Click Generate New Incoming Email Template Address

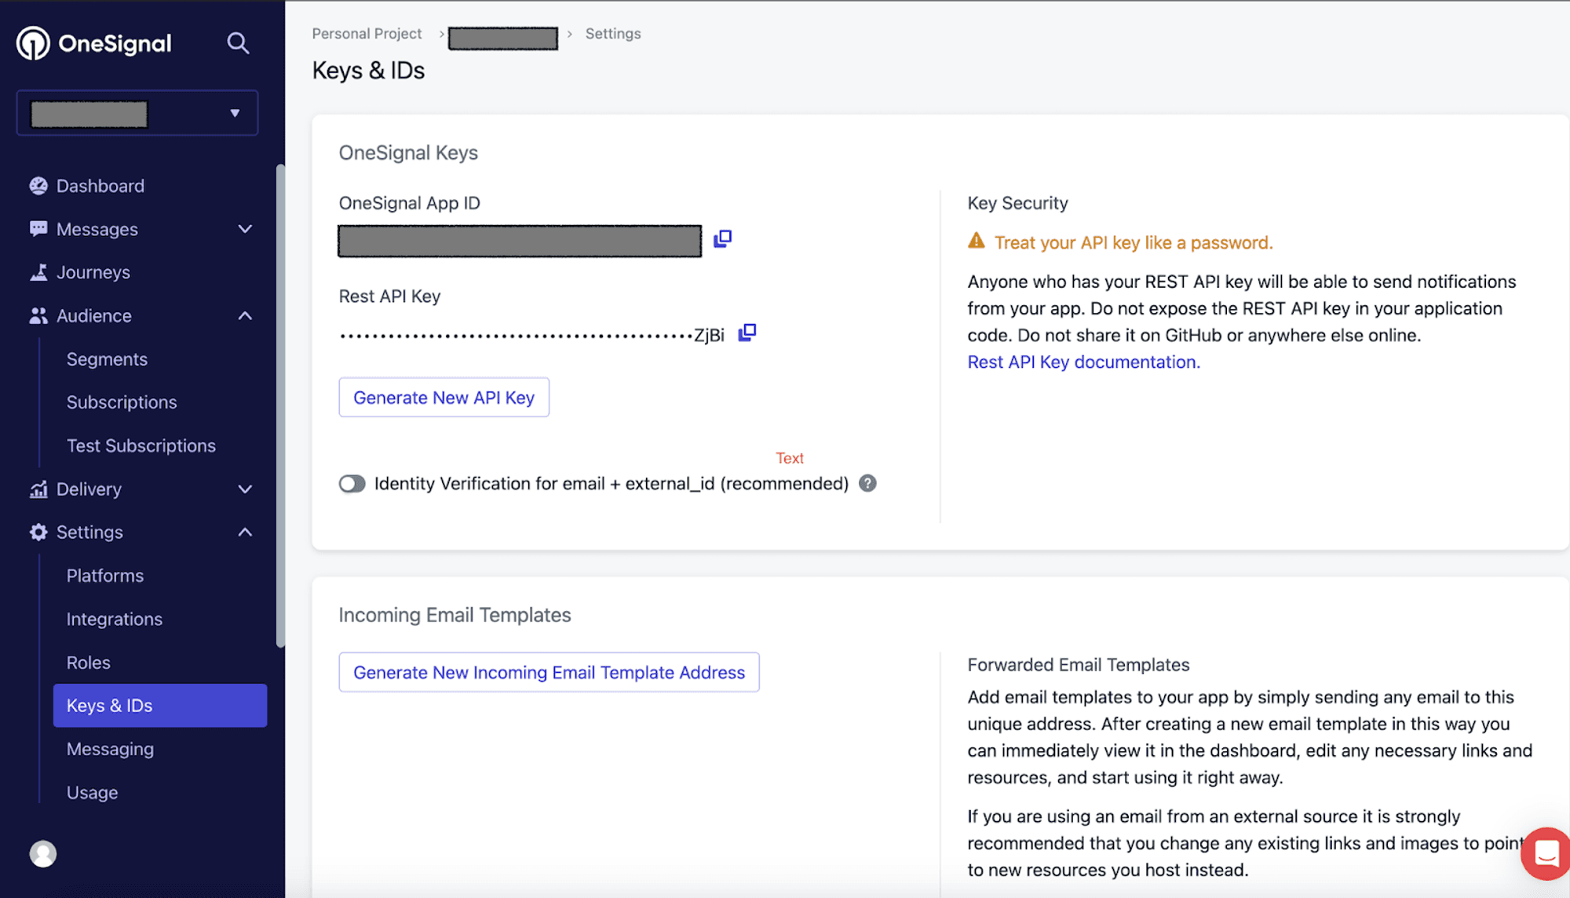pos(548,672)
